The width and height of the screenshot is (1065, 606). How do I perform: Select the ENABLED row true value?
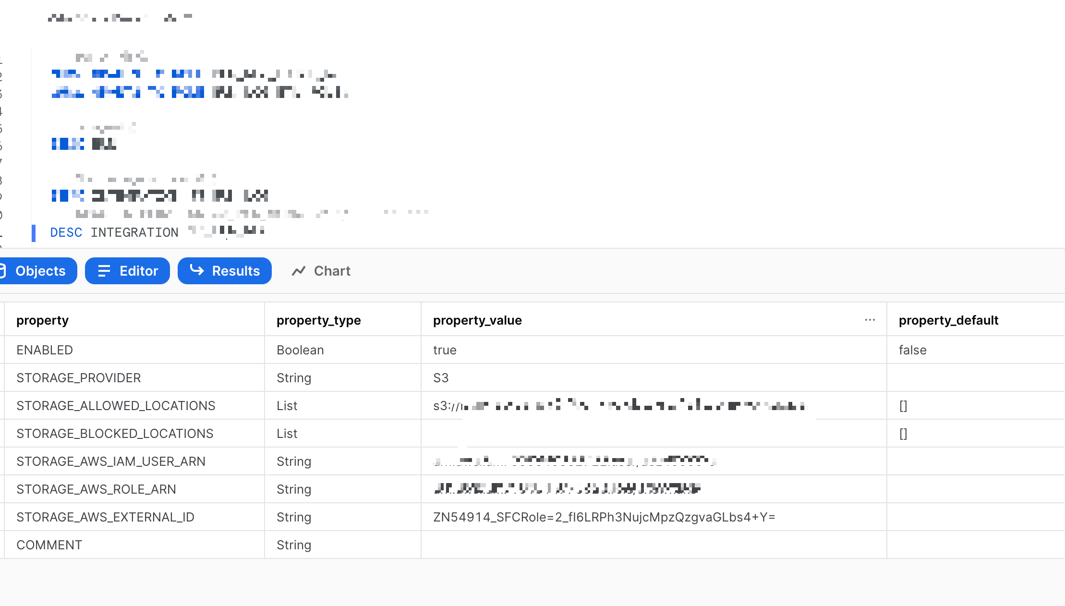coord(445,350)
